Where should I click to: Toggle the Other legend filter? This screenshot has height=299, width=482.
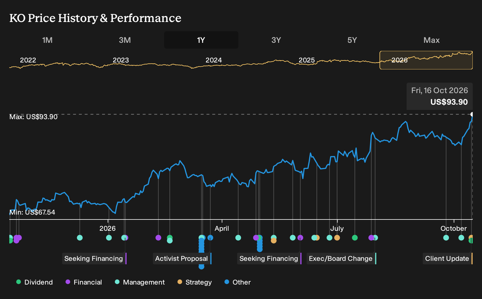click(238, 282)
